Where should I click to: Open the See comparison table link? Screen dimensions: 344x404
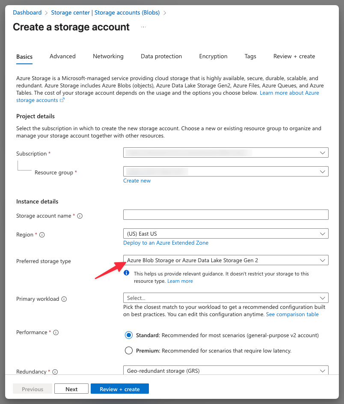(x=292, y=314)
